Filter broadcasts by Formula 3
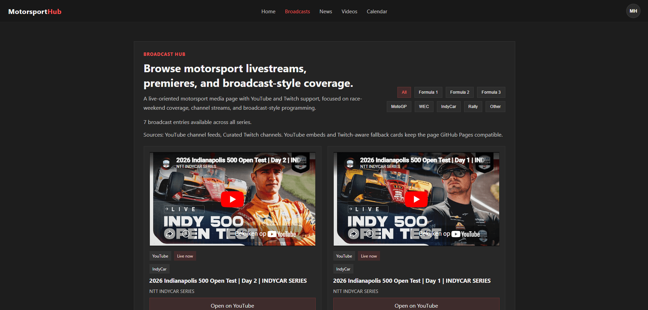This screenshot has height=310, width=648. 491,92
